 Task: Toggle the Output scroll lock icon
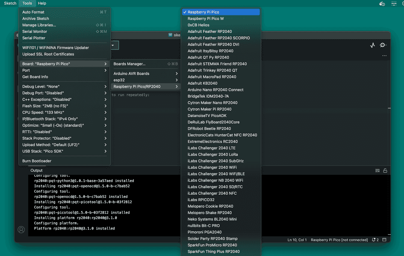click(x=385, y=171)
